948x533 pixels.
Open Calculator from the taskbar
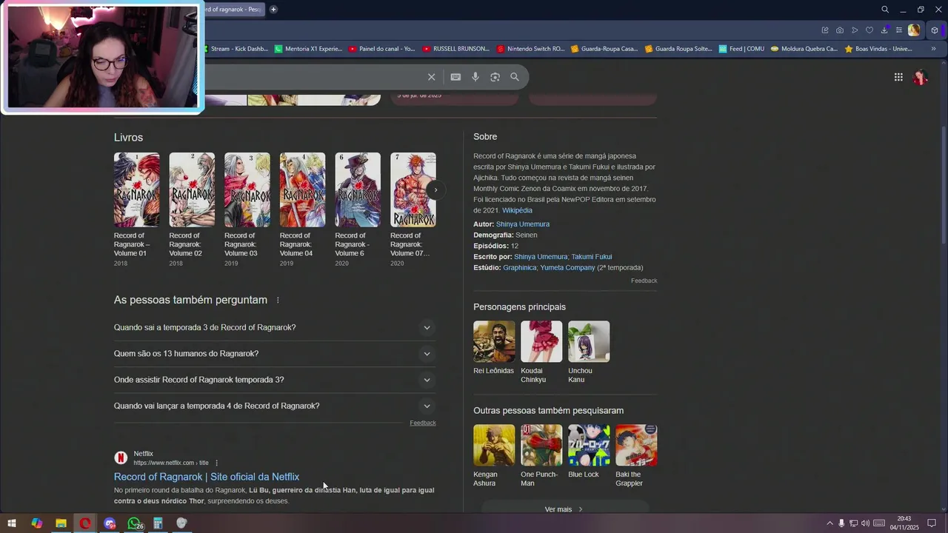pyautogui.click(x=158, y=523)
